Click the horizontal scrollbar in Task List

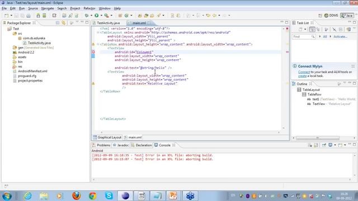[317, 138]
